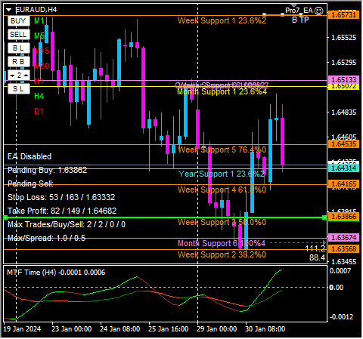Click the 24 Jan 08:00 time label
This screenshot has width=363, height=339.
click(x=120, y=329)
